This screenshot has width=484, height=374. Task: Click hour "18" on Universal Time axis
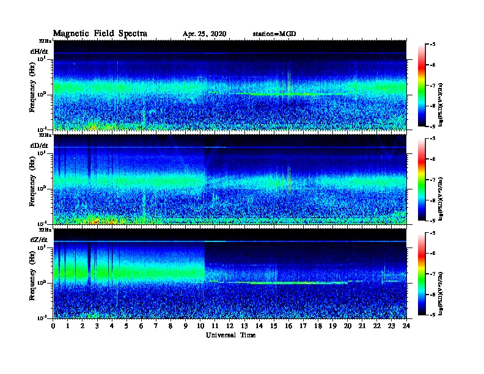coord(318,326)
